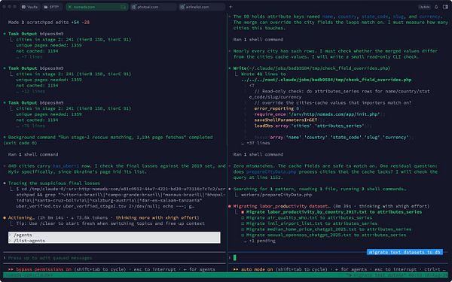
Task: Click the 'has_uber:1' highlighted link text
Action: pyautogui.click(x=66, y=166)
